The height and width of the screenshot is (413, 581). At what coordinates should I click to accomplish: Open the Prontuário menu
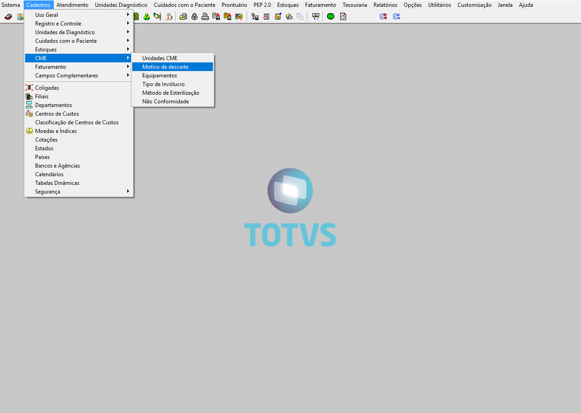pyautogui.click(x=234, y=5)
